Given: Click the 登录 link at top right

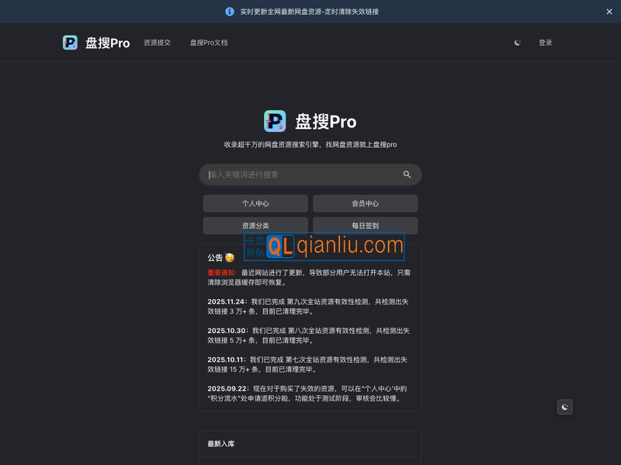Looking at the screenshot, I should click(546, 43).
